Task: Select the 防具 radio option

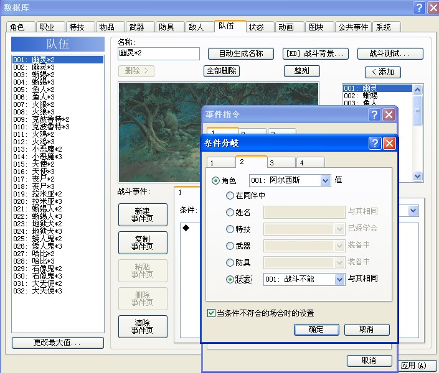Action: [230, 262]
